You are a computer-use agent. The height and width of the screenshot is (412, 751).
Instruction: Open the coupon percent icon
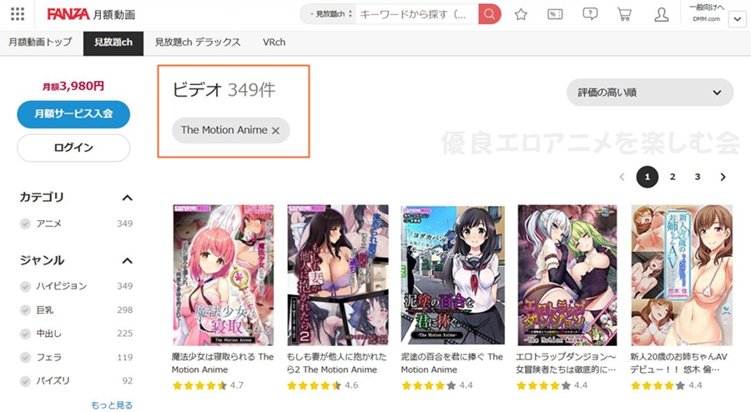click(555, 14)
